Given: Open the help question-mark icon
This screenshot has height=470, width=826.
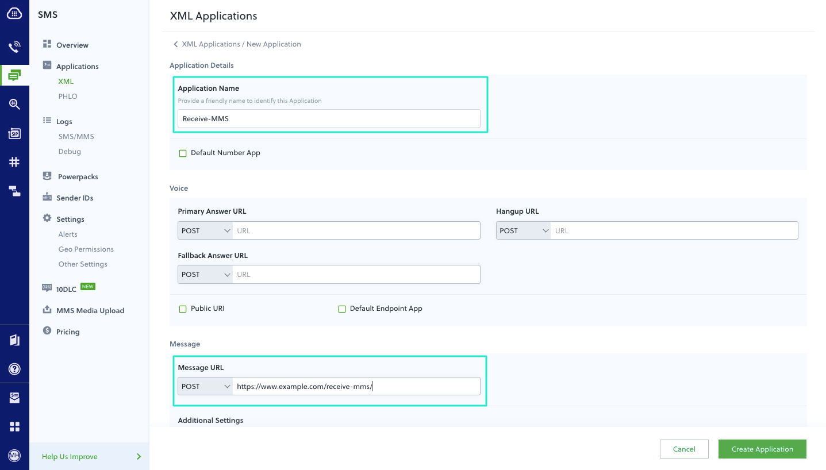Looking at the screenshot, I should (x=14, y=369).
